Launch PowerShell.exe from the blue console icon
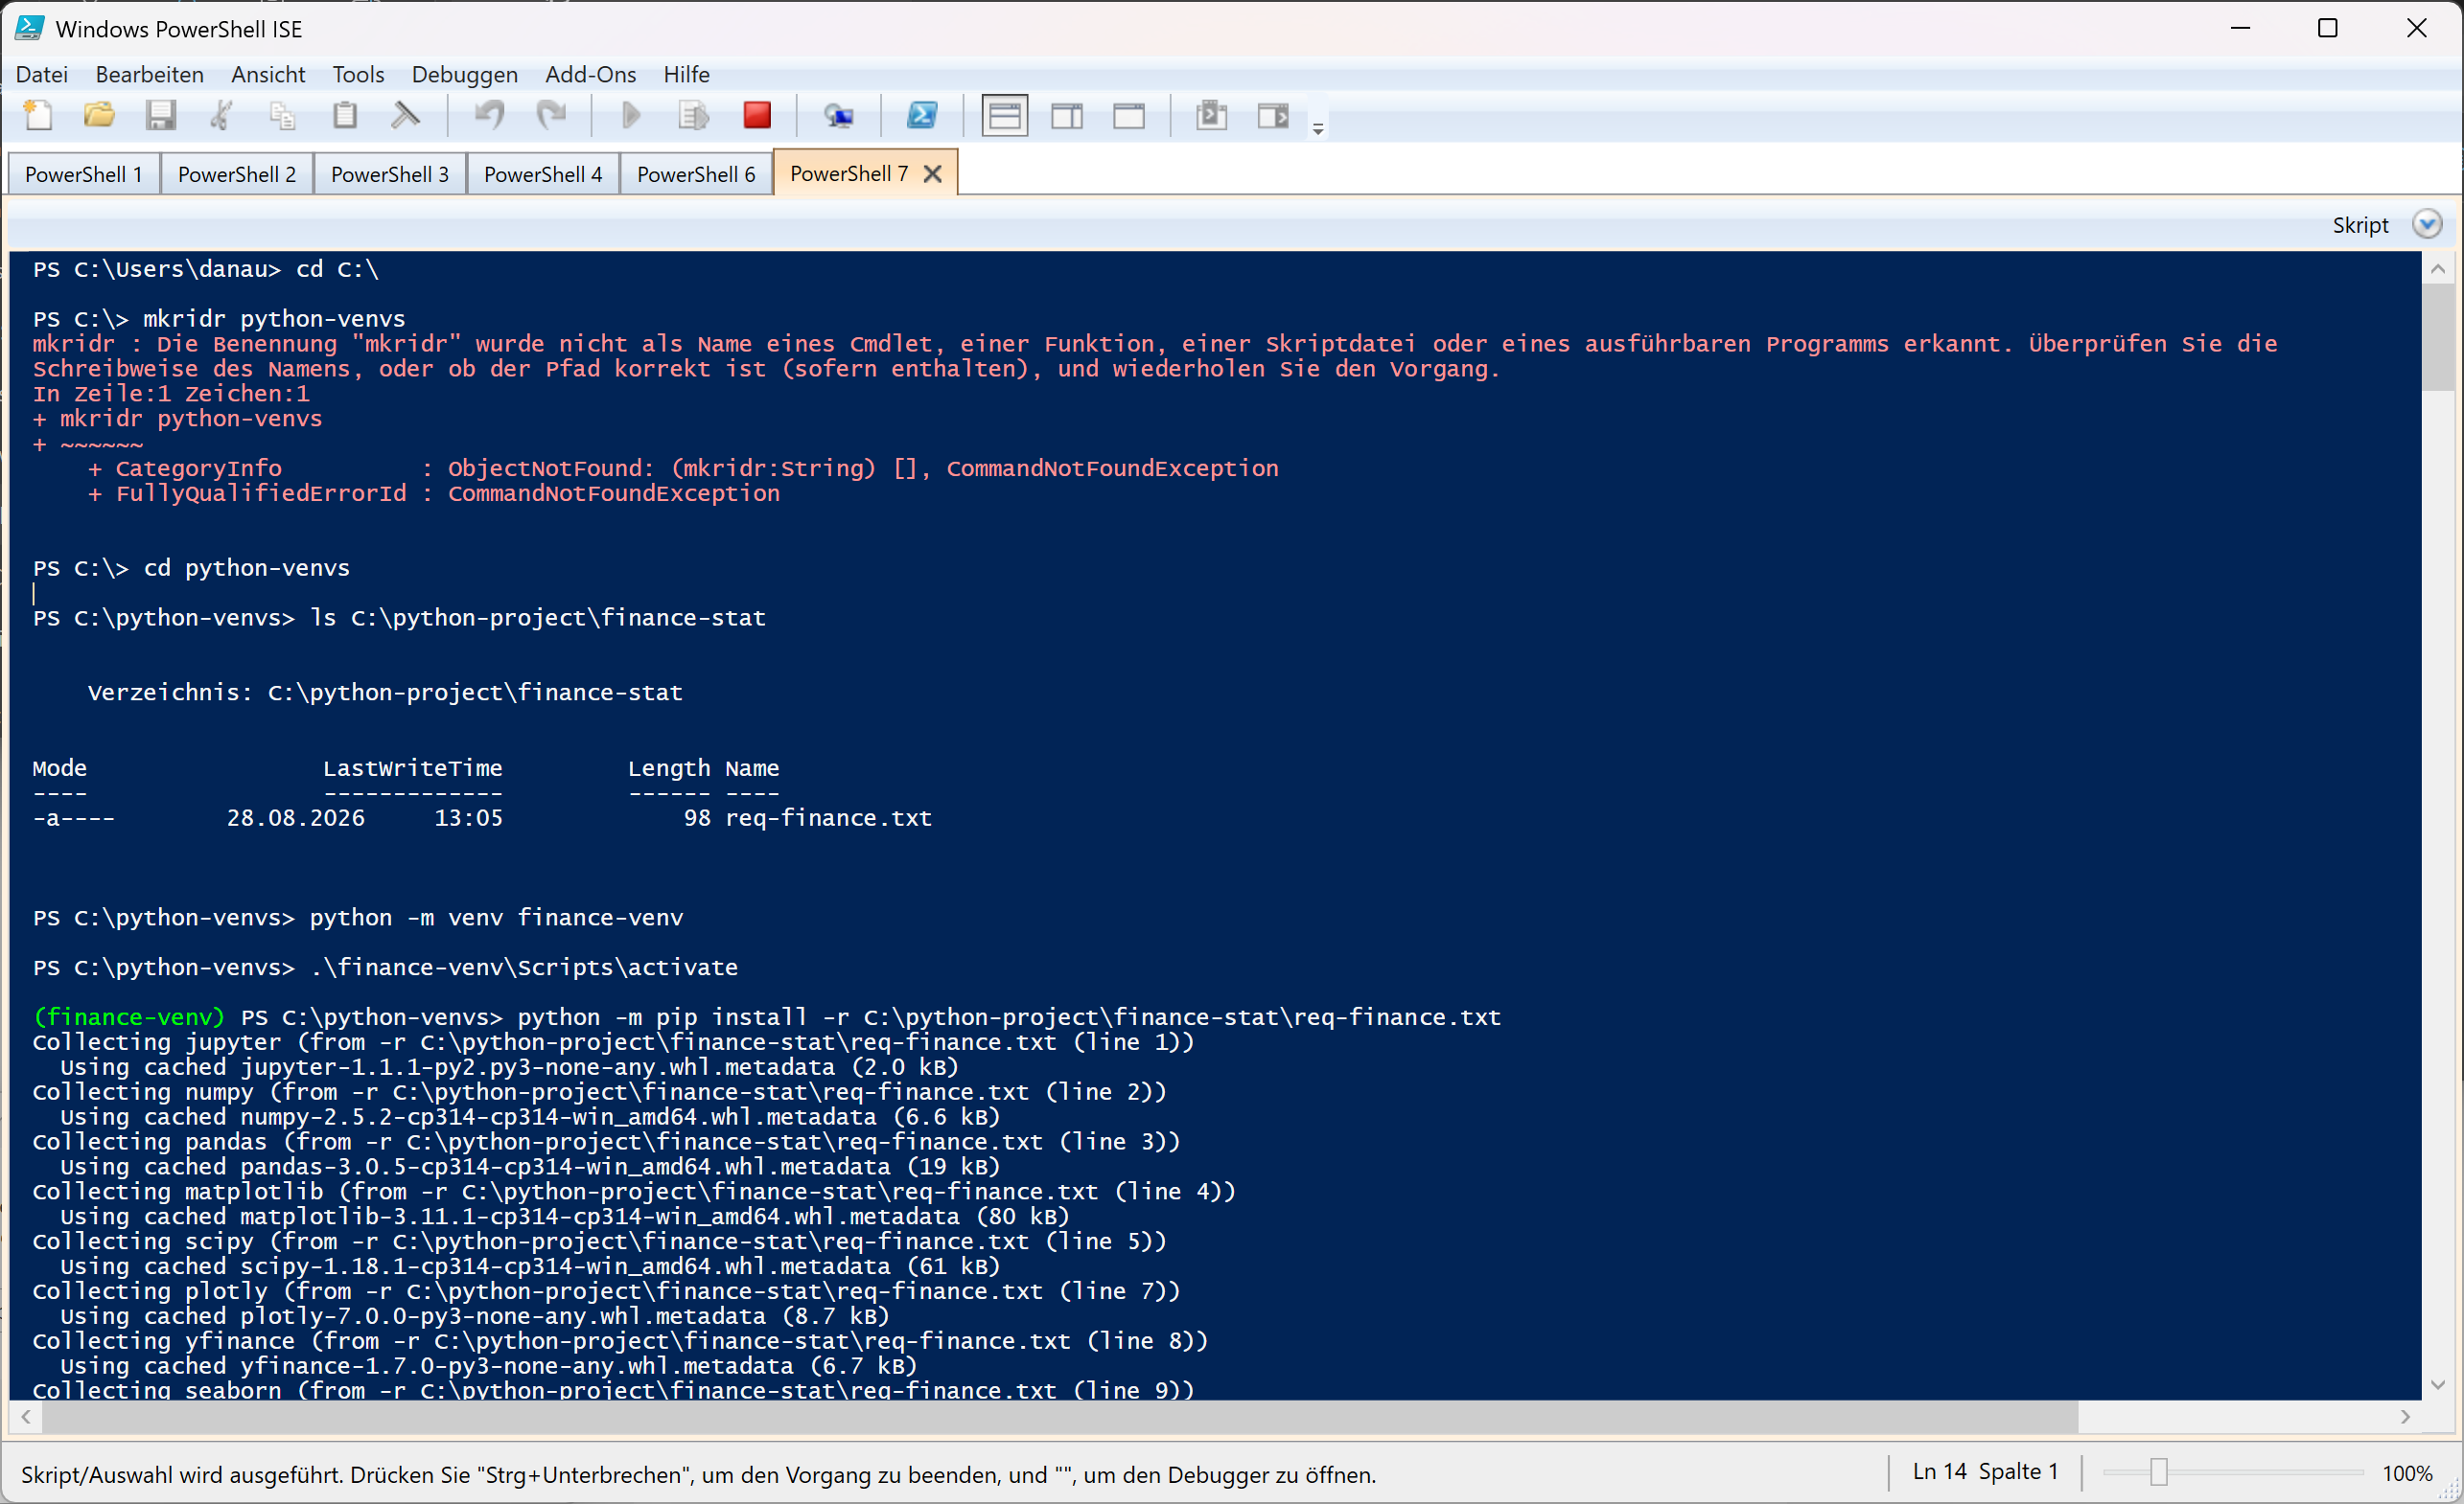Screen dimensions: 2464x1504 click(x=921, y=116)
